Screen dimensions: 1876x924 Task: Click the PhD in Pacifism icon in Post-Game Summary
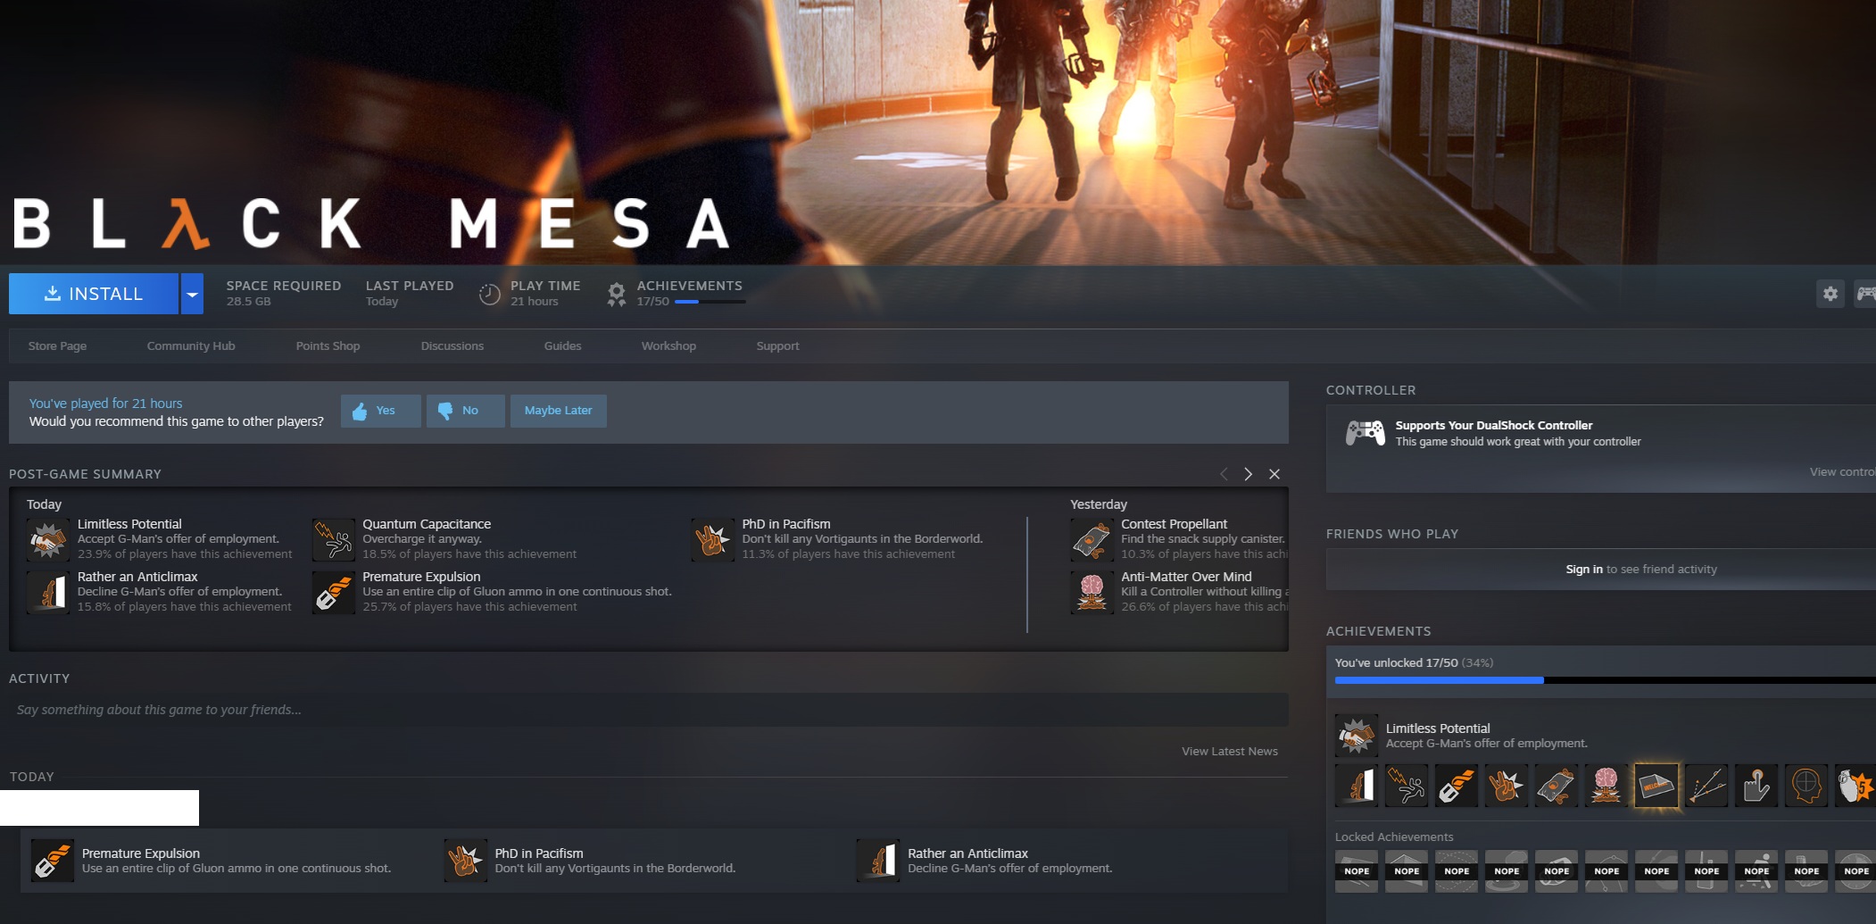point(712,540)
